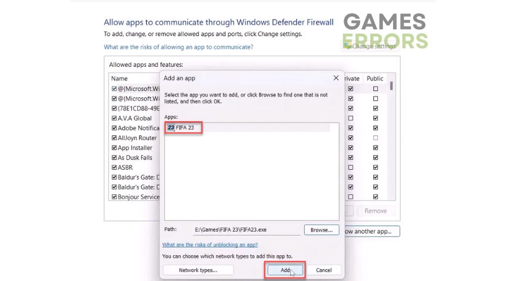Toggle Public checkbox for As Dusk Falls
The image size is (506, 281).
pyautogui.click(x=376, y=158)
